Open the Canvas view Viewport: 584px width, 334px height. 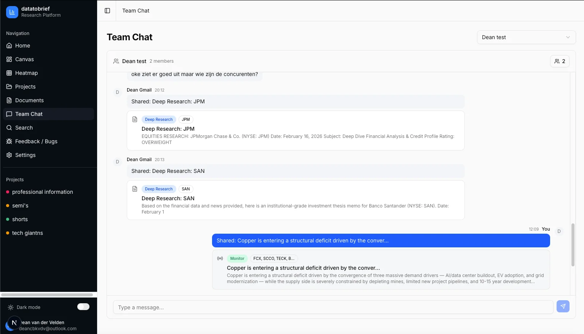pyautogui.click(x=24, y=59)
